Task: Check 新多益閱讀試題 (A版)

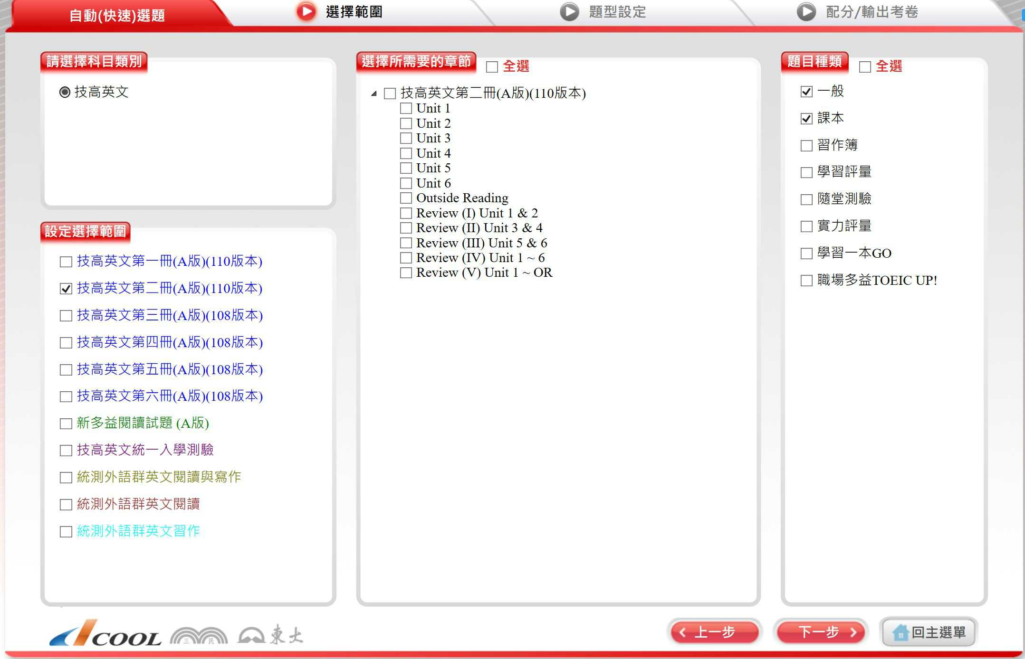Action: point(66,424)
